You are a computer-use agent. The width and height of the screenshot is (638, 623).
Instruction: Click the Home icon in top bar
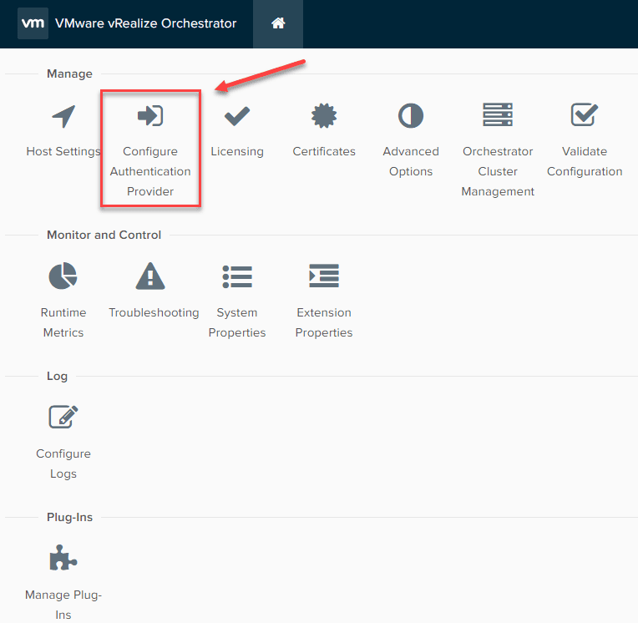(x=278, y=23)
